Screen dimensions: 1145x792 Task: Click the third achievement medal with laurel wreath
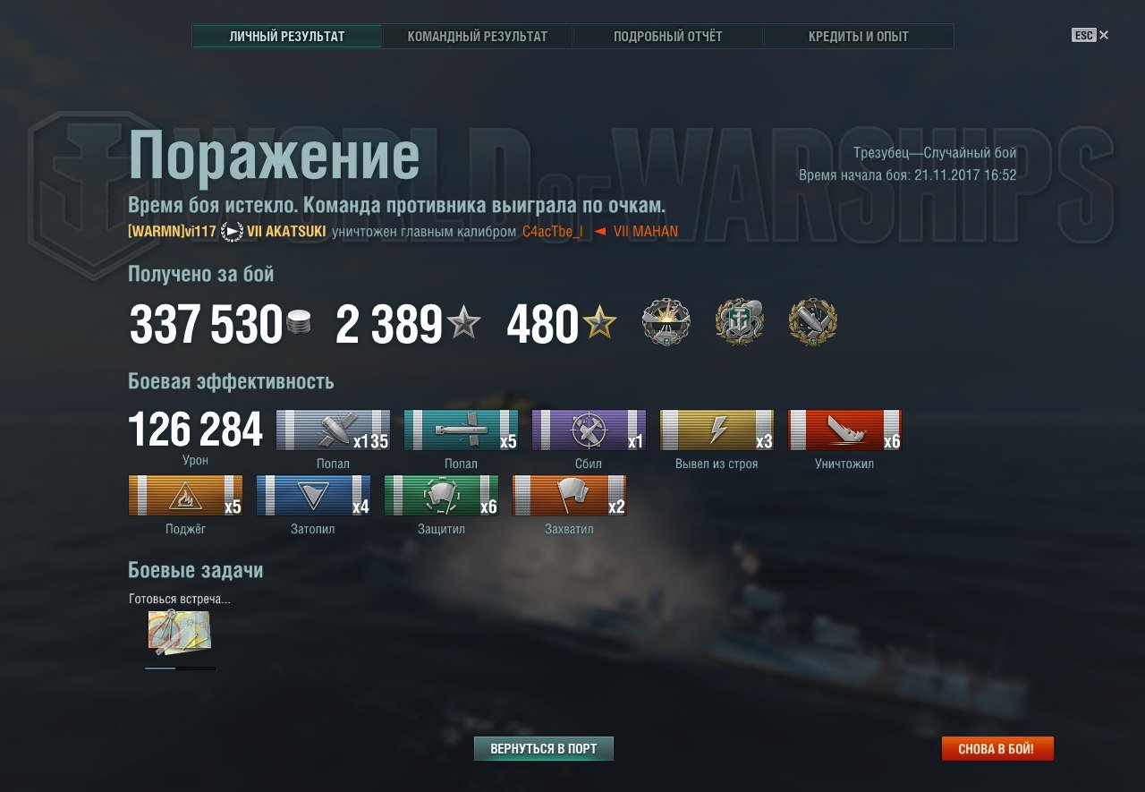(x=813, y=322)
